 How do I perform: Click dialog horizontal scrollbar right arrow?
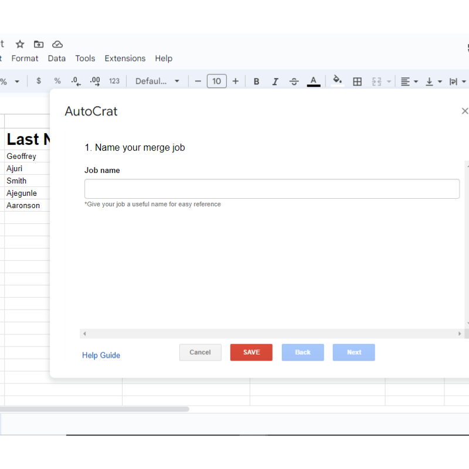460,334
